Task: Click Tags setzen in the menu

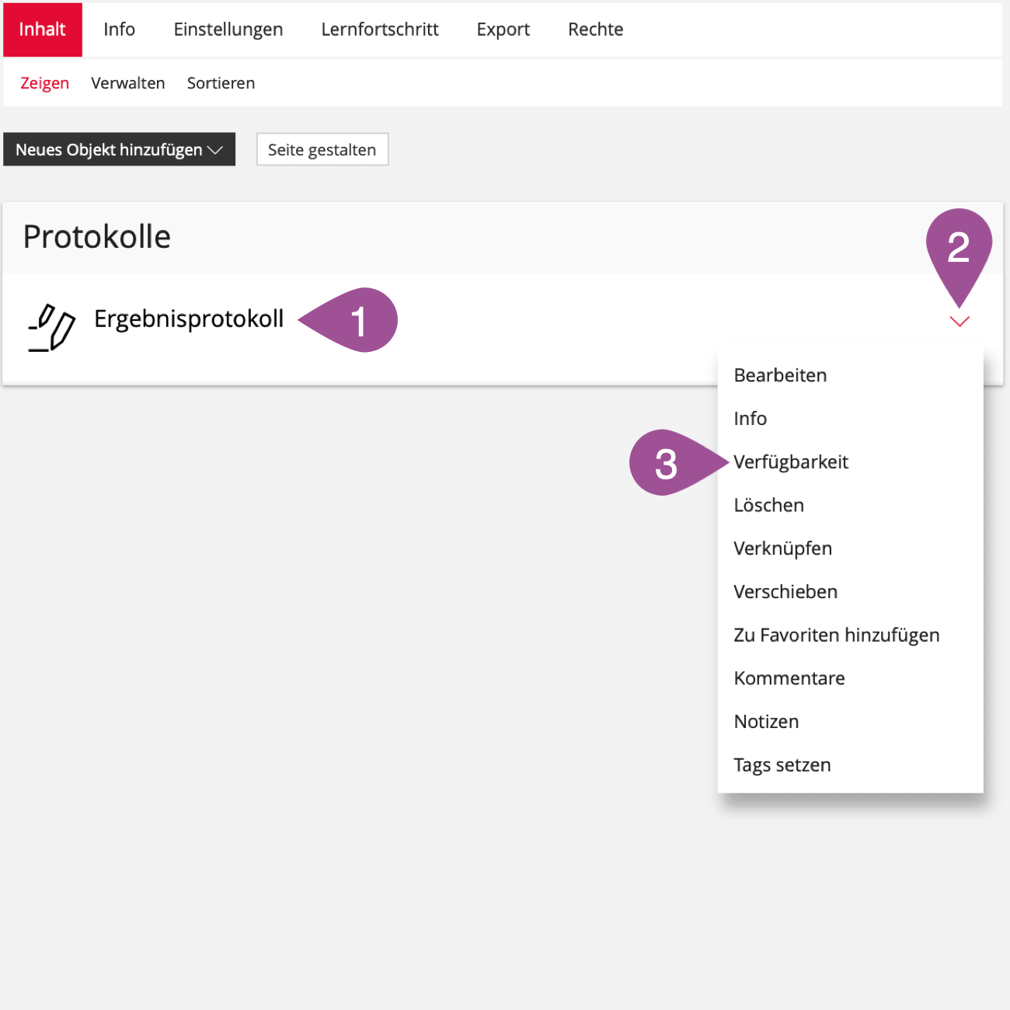Action: coord(782,765)
